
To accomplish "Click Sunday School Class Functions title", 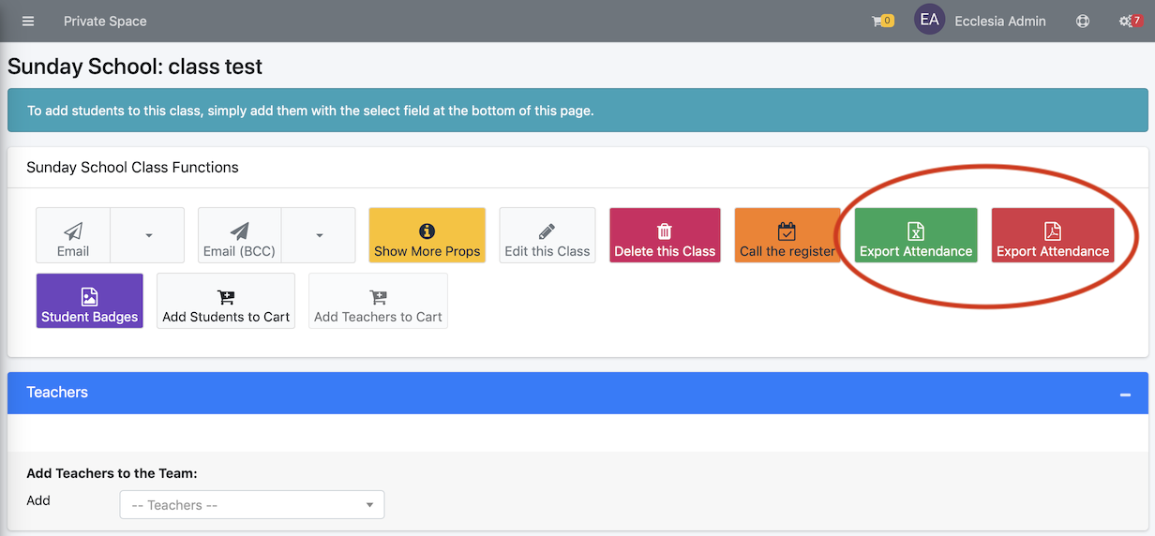I will point(132,168).
